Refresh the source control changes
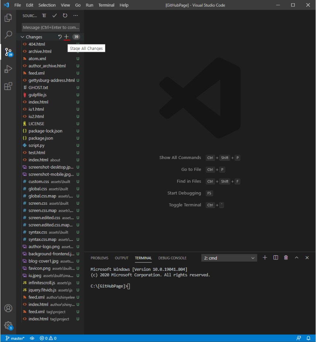316x342 pixels. pyautogui.click(x=65, y=15)
